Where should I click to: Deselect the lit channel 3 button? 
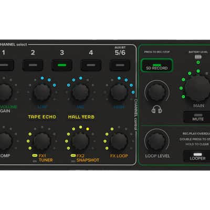click(x=62, y=65)
